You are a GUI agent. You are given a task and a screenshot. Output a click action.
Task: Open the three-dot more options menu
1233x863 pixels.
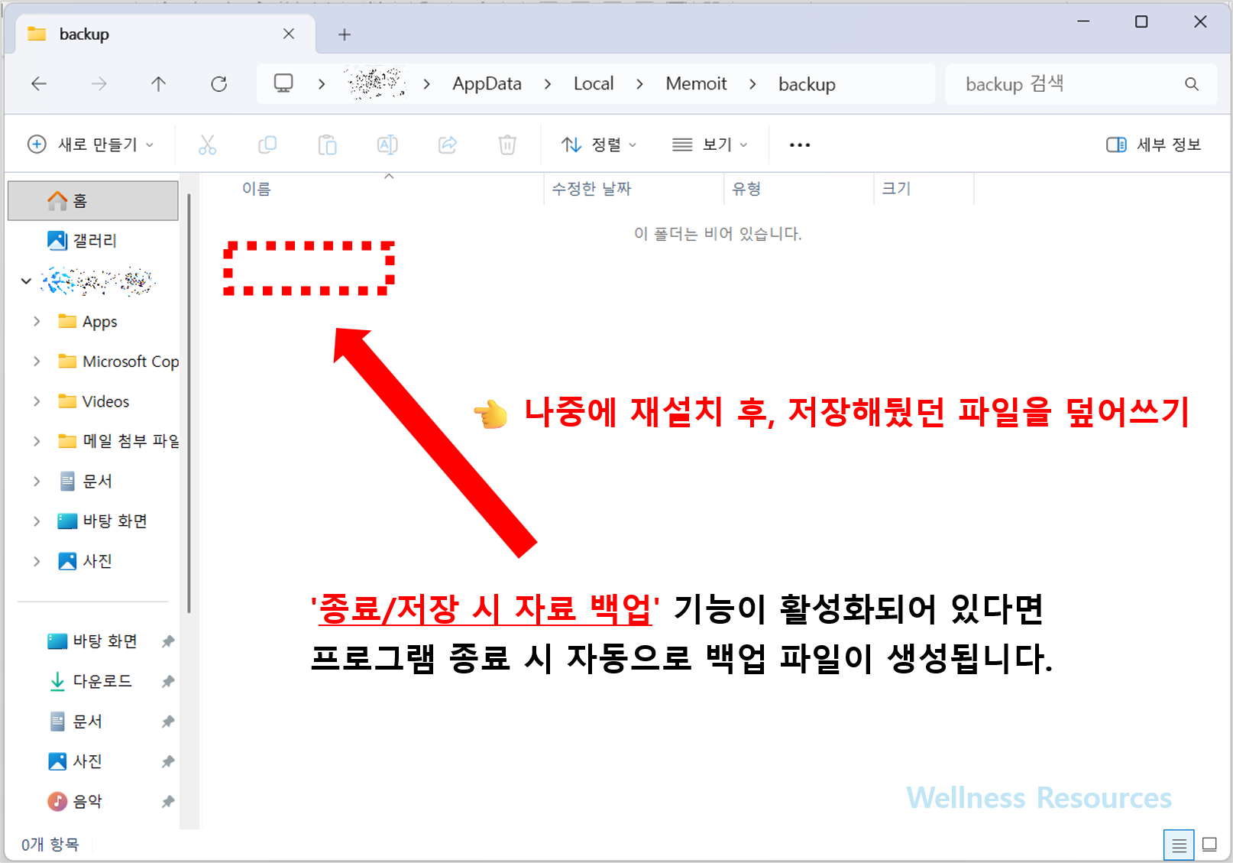800,144
